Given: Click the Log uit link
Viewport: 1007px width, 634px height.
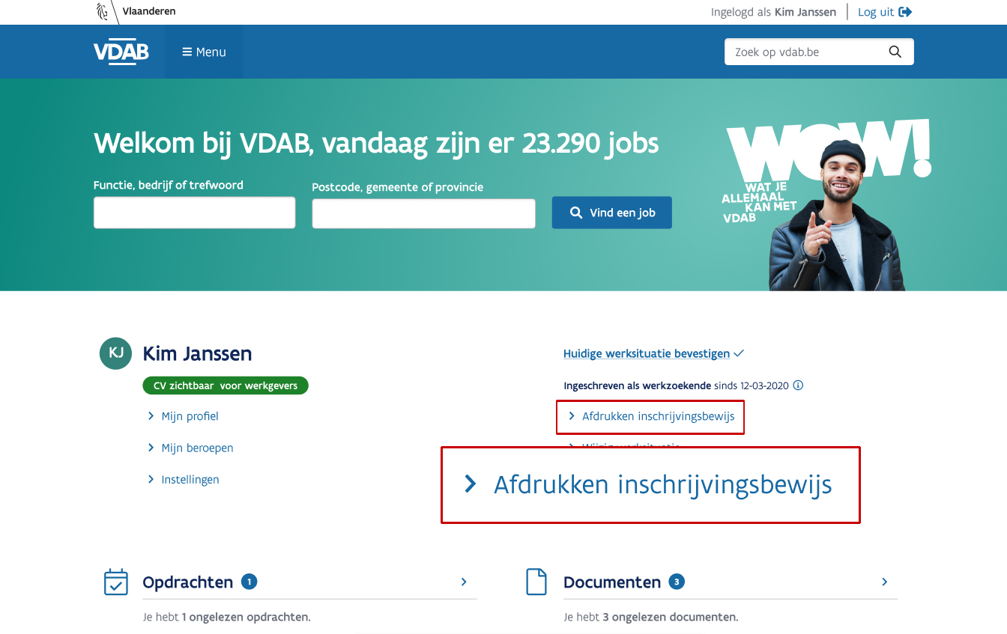Looking at the screenshot, I should click(x=876, y=12).
